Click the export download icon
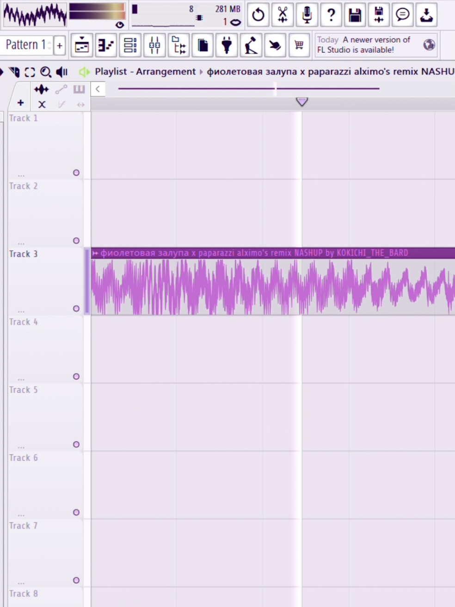 (x=426, y=15)
